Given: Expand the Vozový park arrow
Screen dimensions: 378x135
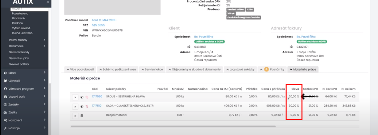Looking at the screenshot, I should [45, 97].
